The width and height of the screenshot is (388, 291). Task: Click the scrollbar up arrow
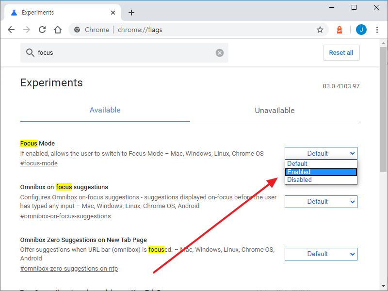tap(383, 43)
